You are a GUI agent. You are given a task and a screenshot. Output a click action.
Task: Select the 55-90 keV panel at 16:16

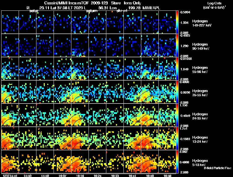[x=80, y=69]
